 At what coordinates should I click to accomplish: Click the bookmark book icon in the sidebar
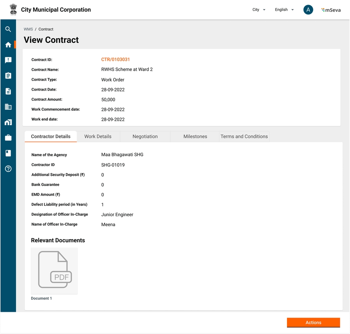8,153
